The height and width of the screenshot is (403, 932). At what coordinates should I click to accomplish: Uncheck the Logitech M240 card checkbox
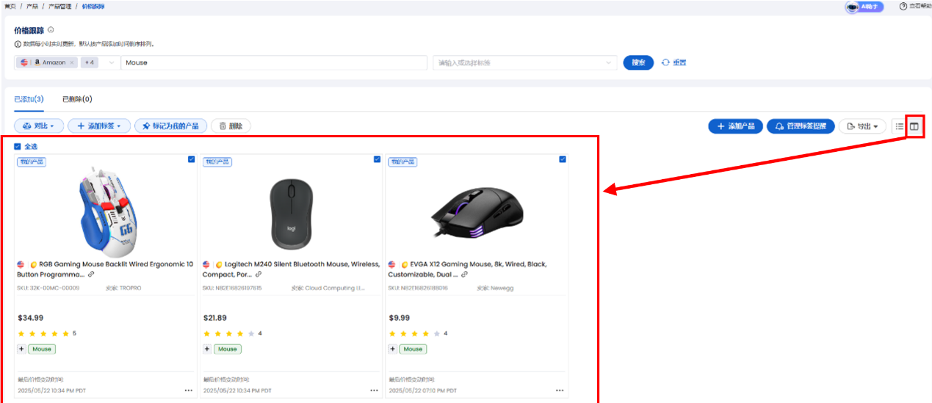[x=377, y=159]
